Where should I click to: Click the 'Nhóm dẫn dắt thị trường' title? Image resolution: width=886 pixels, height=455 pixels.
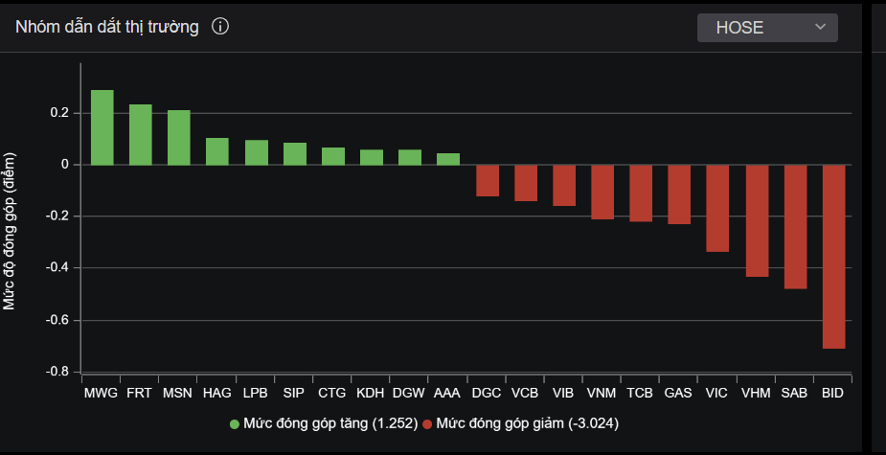[106, 27]
